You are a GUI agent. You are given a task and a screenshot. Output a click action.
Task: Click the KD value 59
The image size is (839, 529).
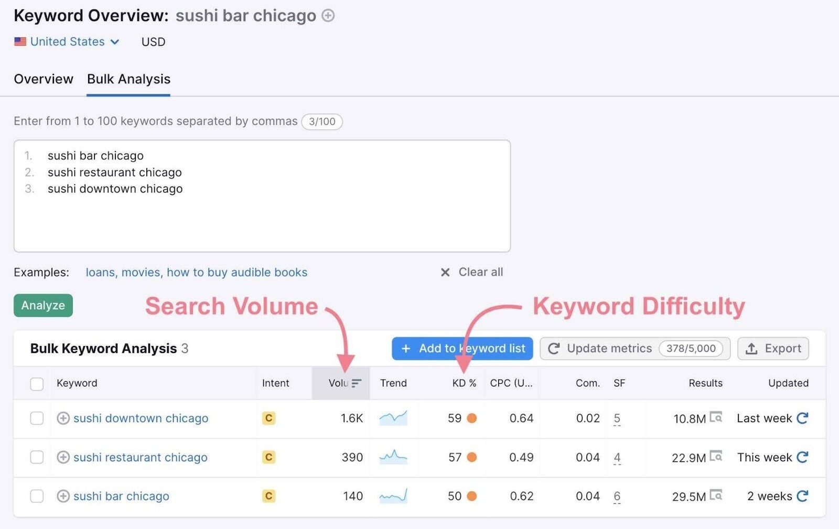[455, 418]
